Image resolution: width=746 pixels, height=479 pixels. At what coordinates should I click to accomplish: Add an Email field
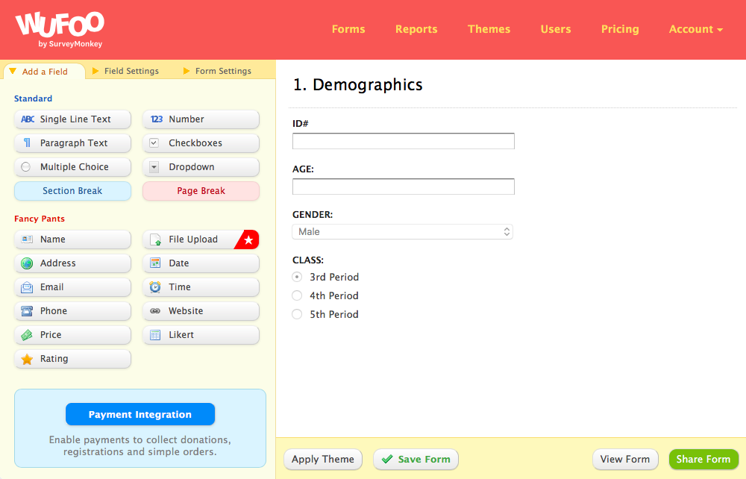73,287
